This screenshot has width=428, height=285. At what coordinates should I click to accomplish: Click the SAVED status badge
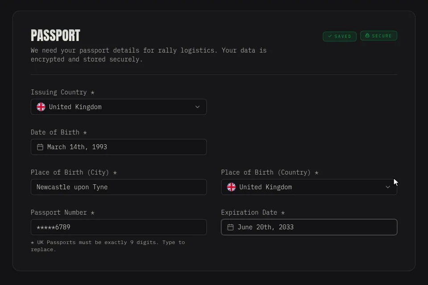tap(340, 36)
